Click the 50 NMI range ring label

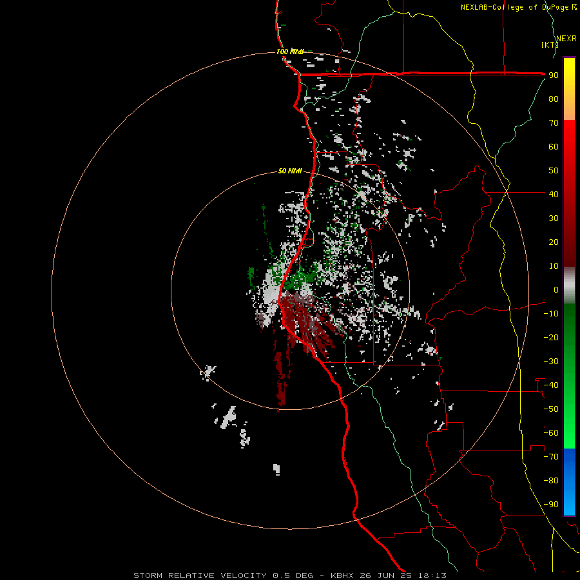pos(290,171)
